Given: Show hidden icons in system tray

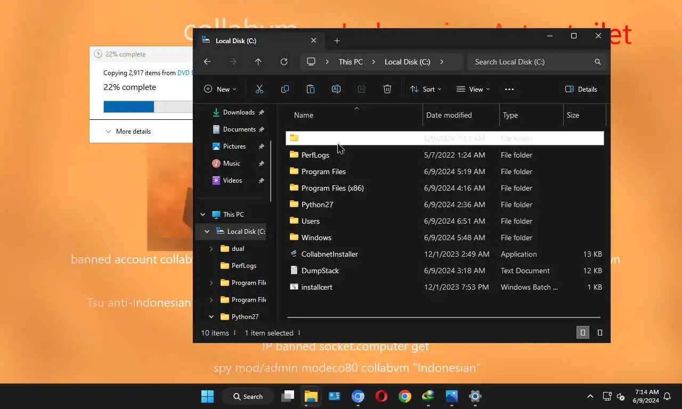Looking at the screenshot, I should click(x=590, y=396).
